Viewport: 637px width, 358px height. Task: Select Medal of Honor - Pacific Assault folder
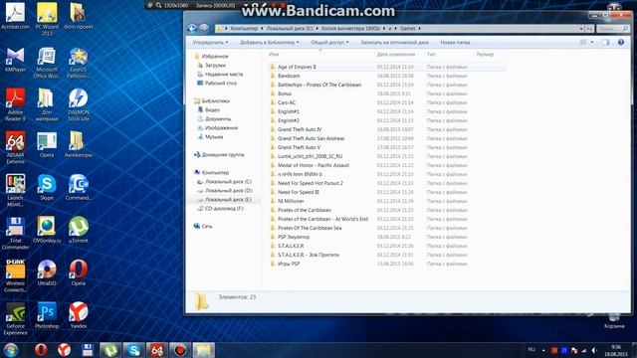pyautogui.click(x=314, y=165)
